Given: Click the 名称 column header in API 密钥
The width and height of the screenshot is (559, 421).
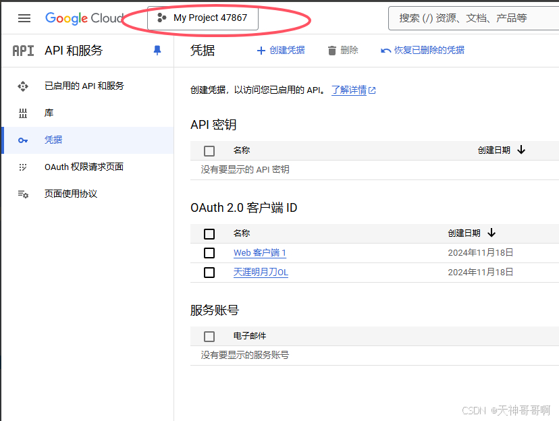Looking at the screenshot, I should point(241,150).
